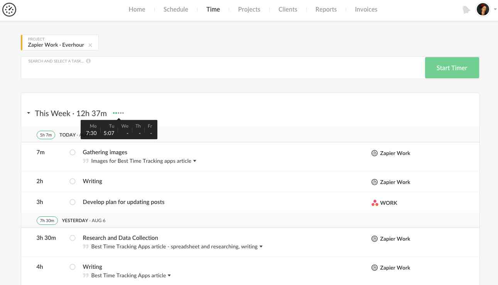The width and height of the screenshot is (498, 285).
Task: Click quote icon on Research and Data Collection
Action: (86, 247)
